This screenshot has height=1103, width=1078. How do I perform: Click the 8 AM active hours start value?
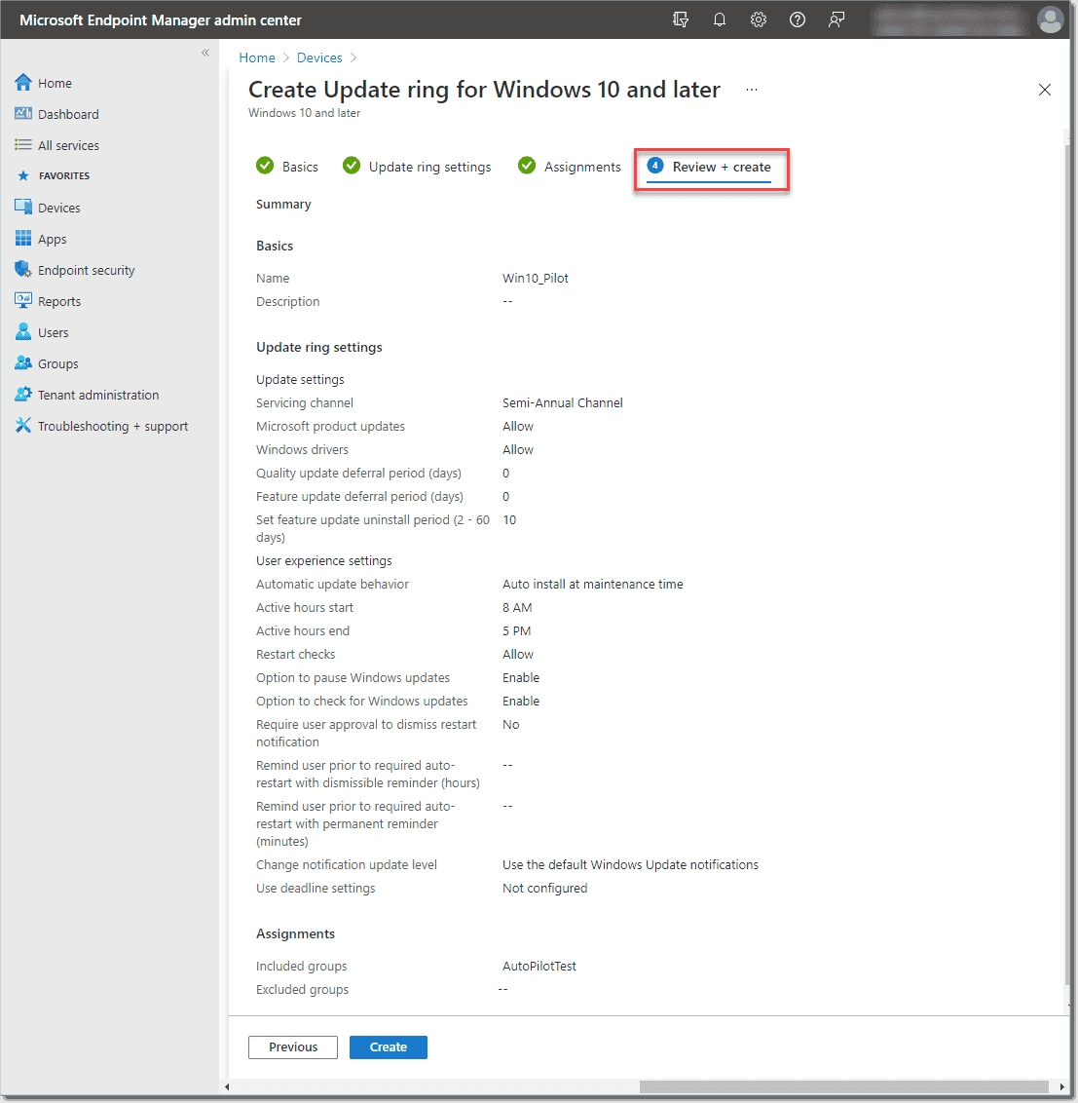pos(517,607)
